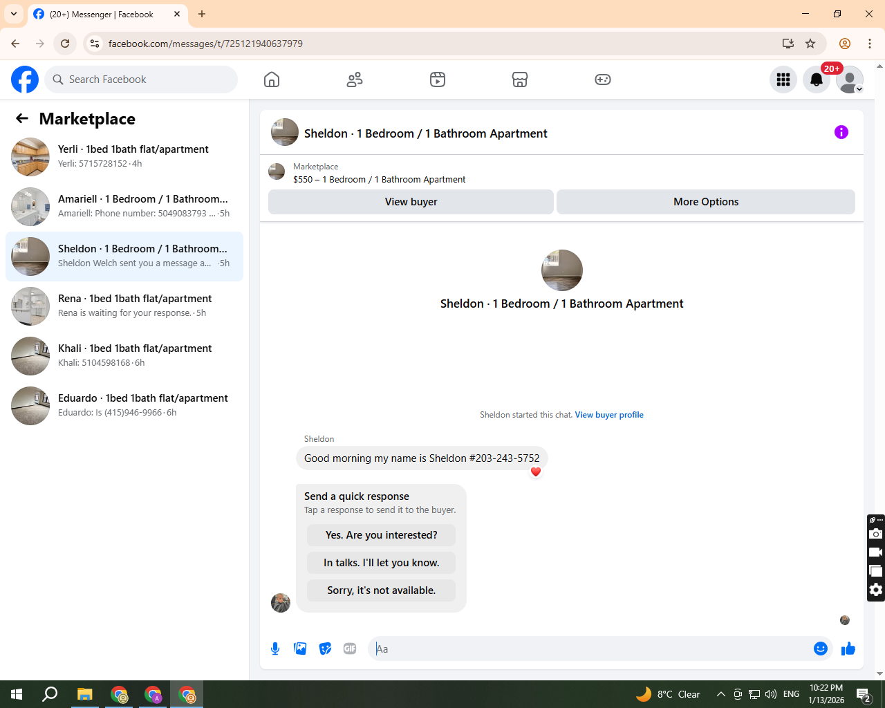Click the More Options button

[x=706, y=202]
